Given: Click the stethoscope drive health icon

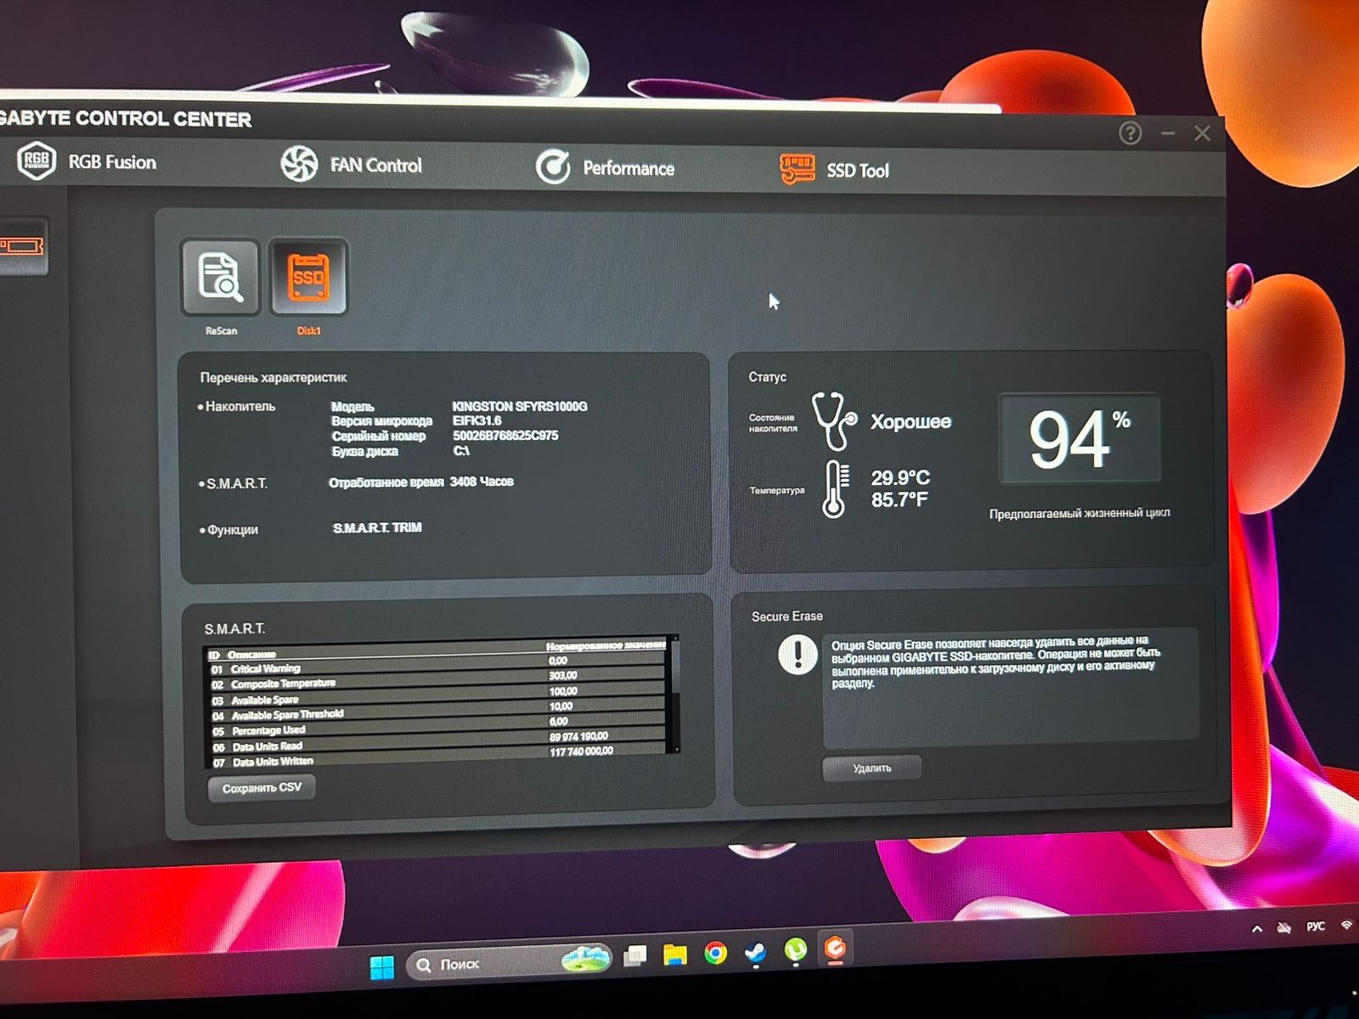Looking at the screenshot, I should pos(833,420).
